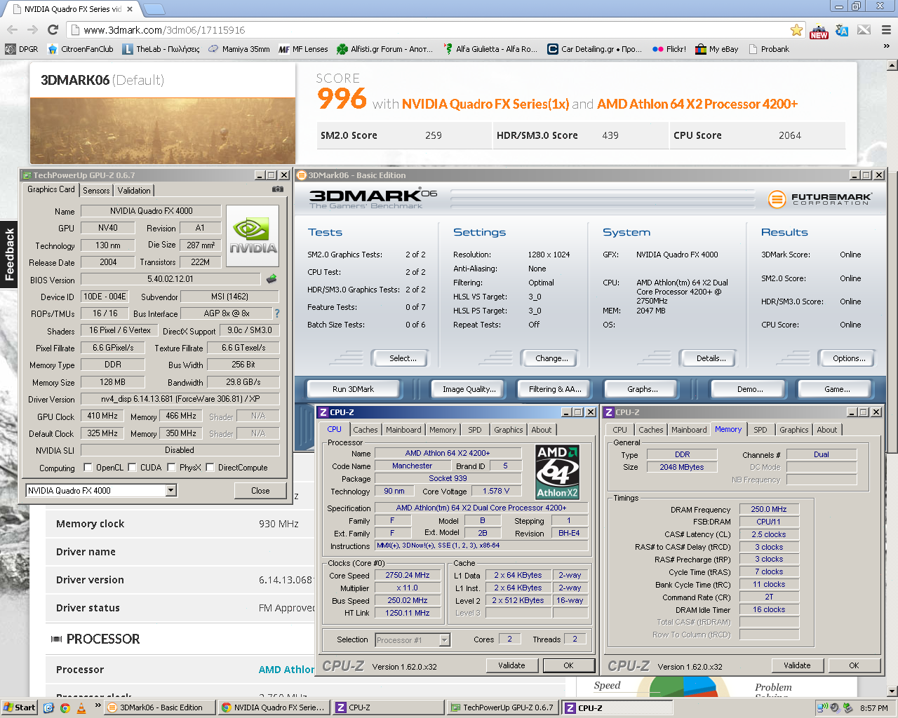Click the Futuremark Corporation logo
Image resolution: width=898 pixels, height=718 pixels.
click(819, 199)
